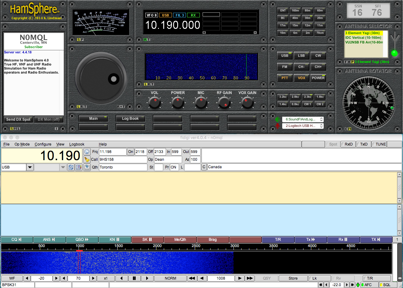This screenshot has height=288, width=403.
Task: Click the frequency refresh arrows icon
Action: pos(71,167)
